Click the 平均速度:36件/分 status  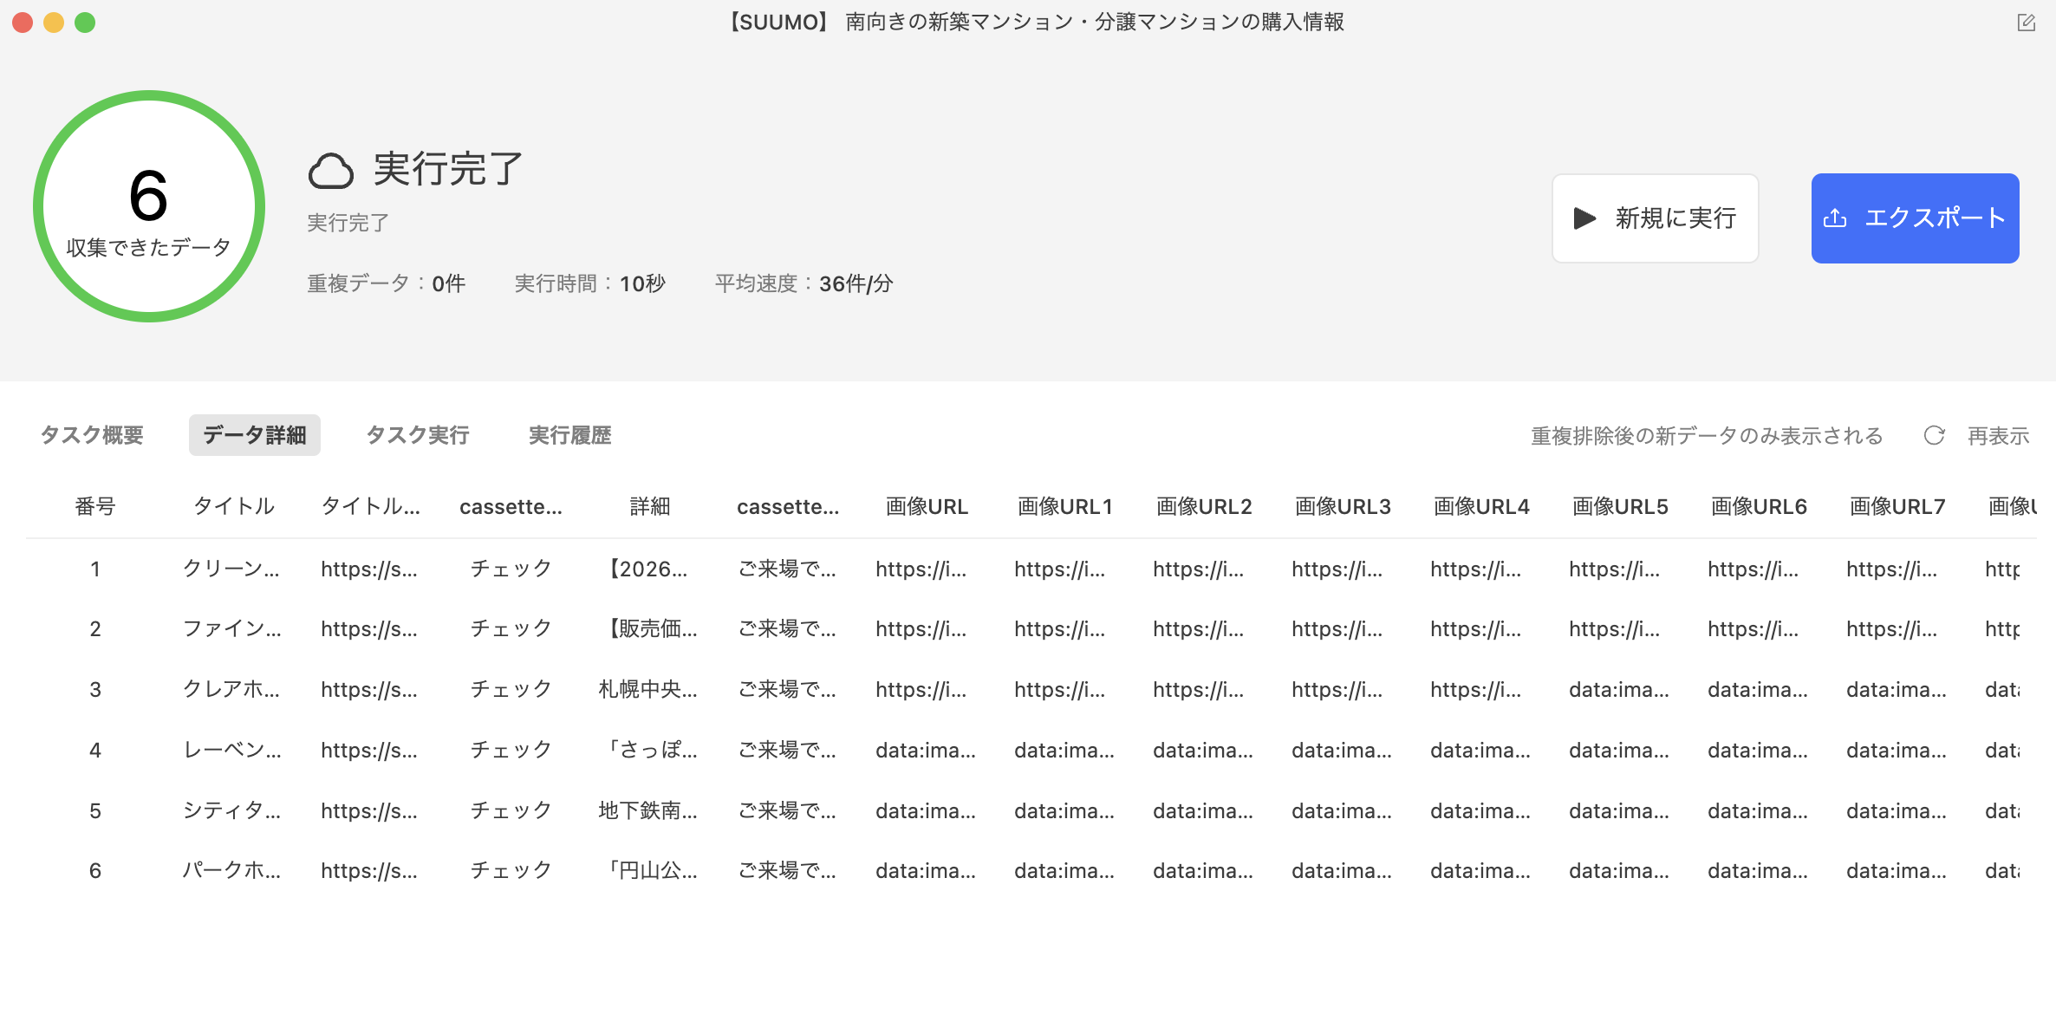[x=804, y=283]
